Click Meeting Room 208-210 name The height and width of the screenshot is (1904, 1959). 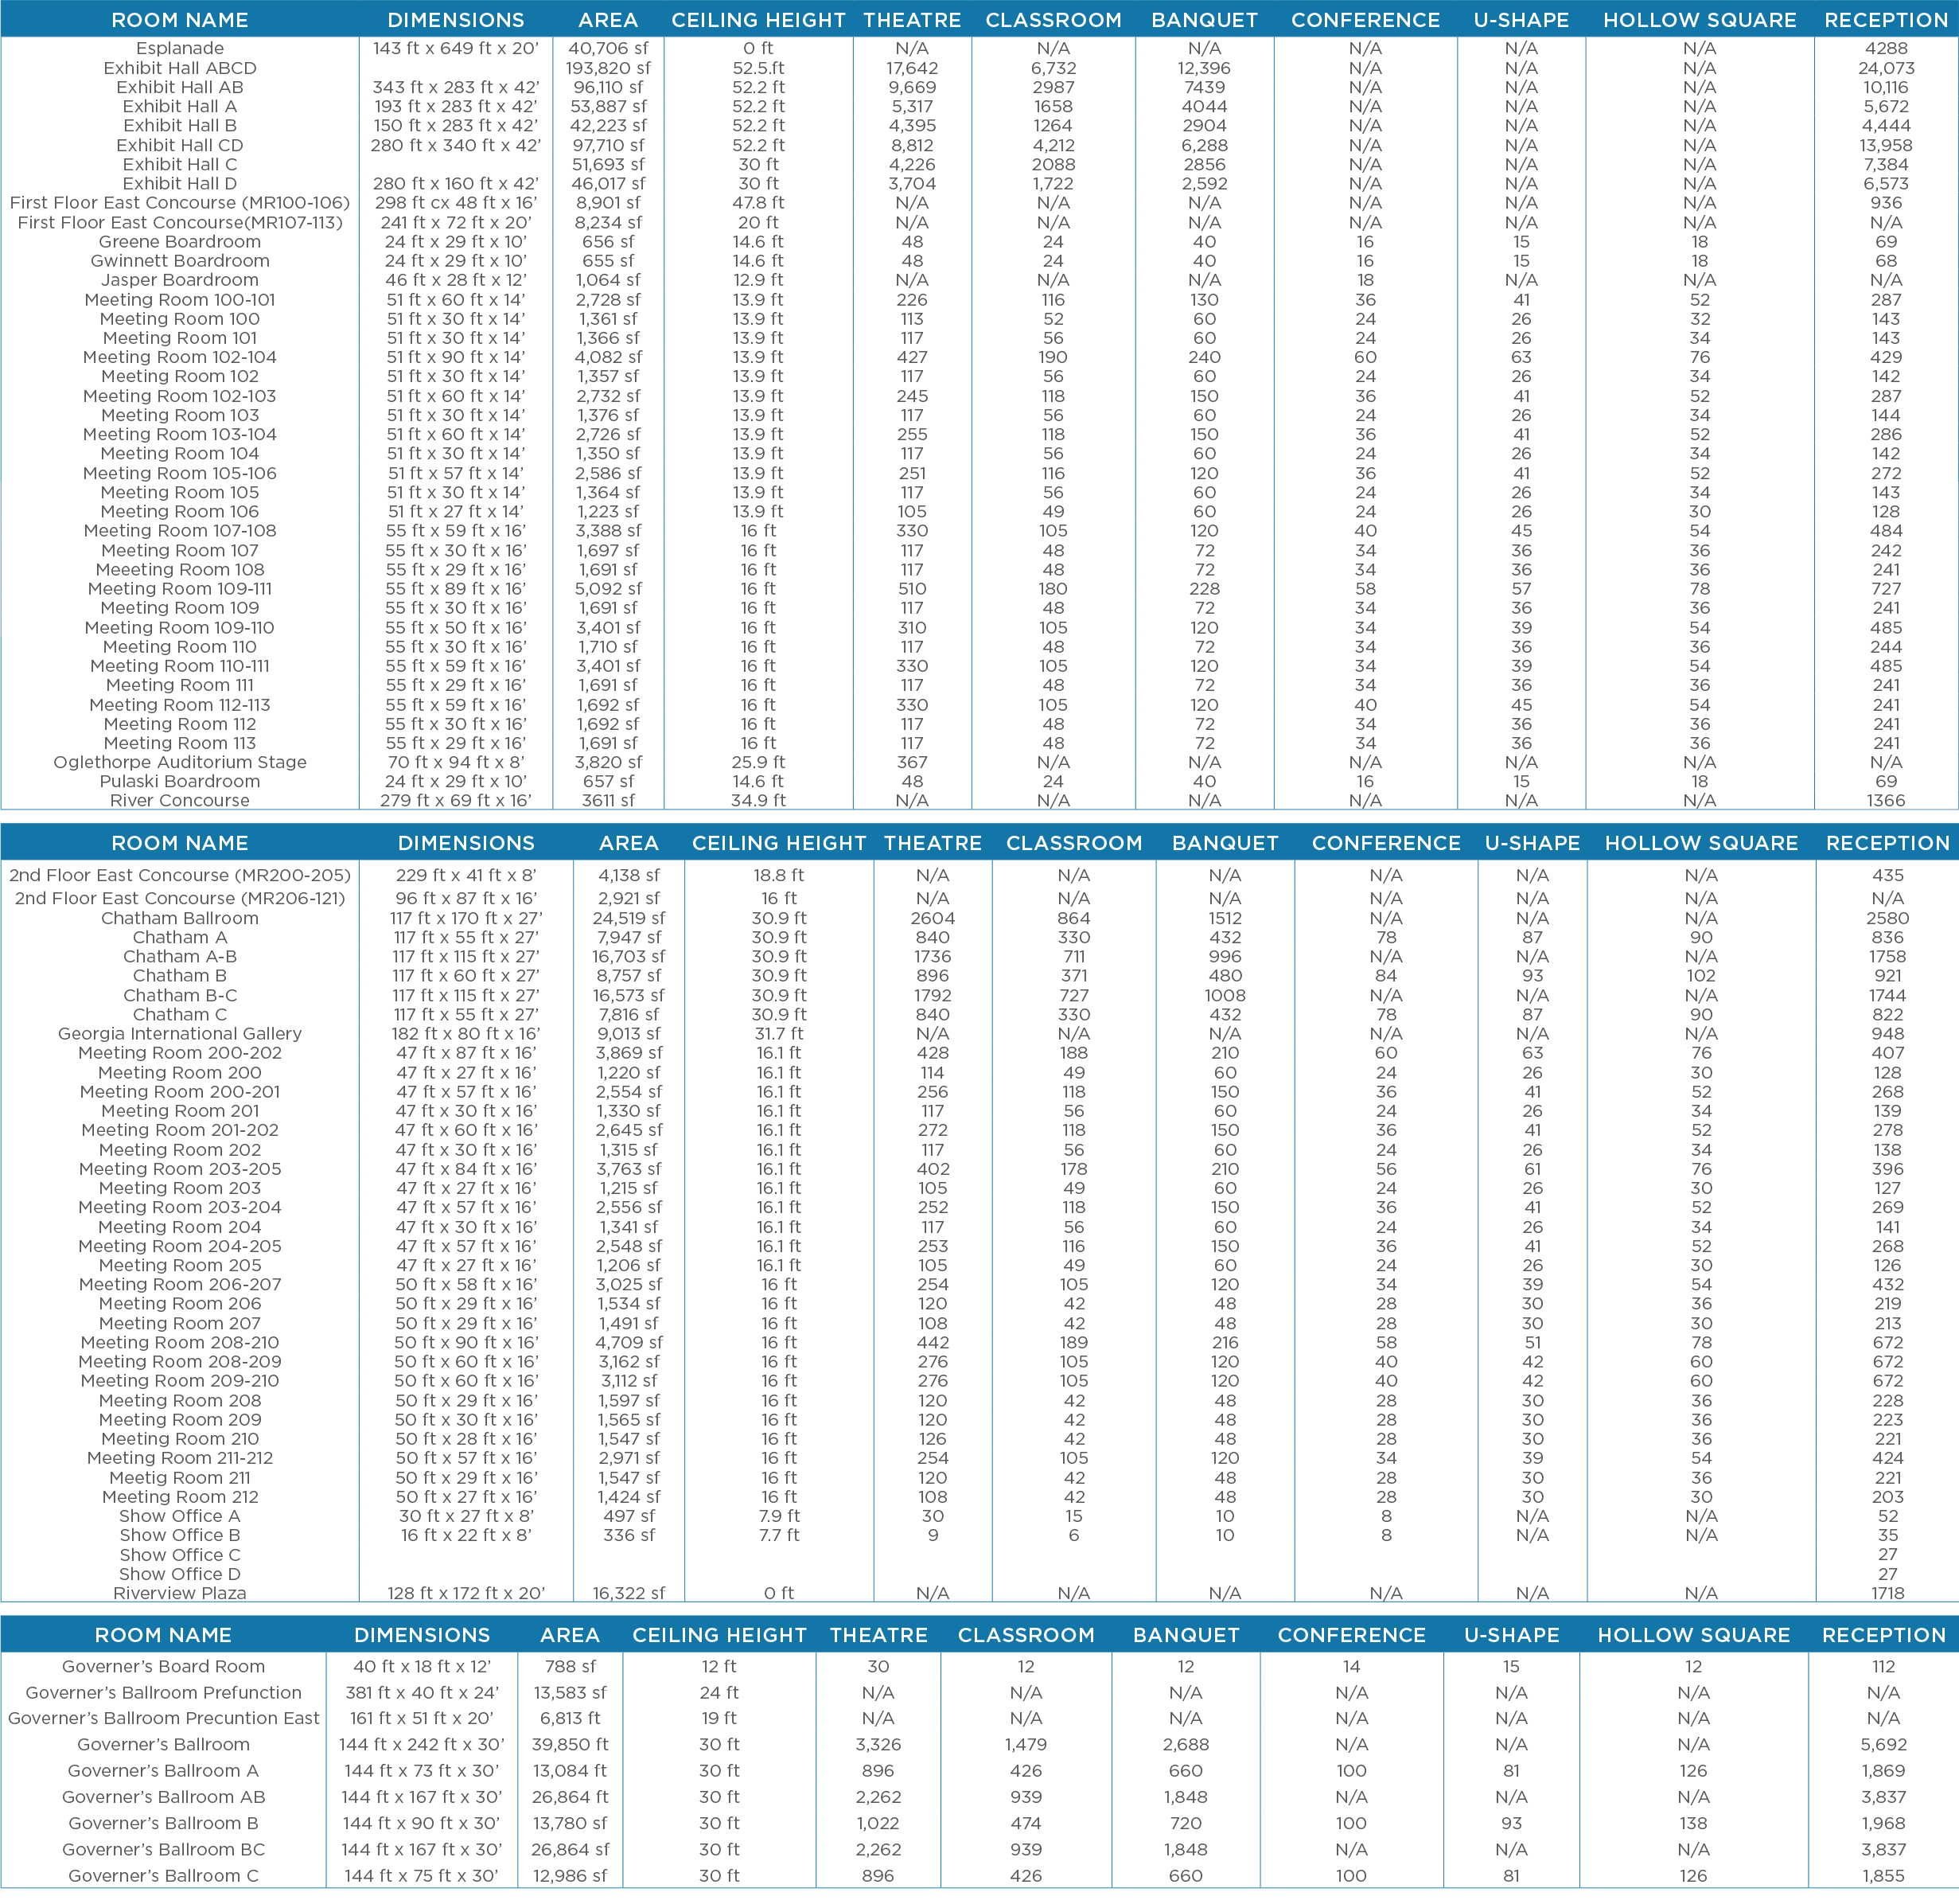[x=180, y=1342]
